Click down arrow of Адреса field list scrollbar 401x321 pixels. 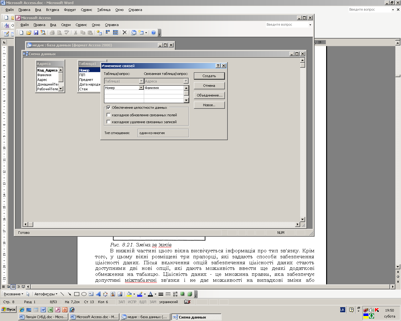(61, 89)
